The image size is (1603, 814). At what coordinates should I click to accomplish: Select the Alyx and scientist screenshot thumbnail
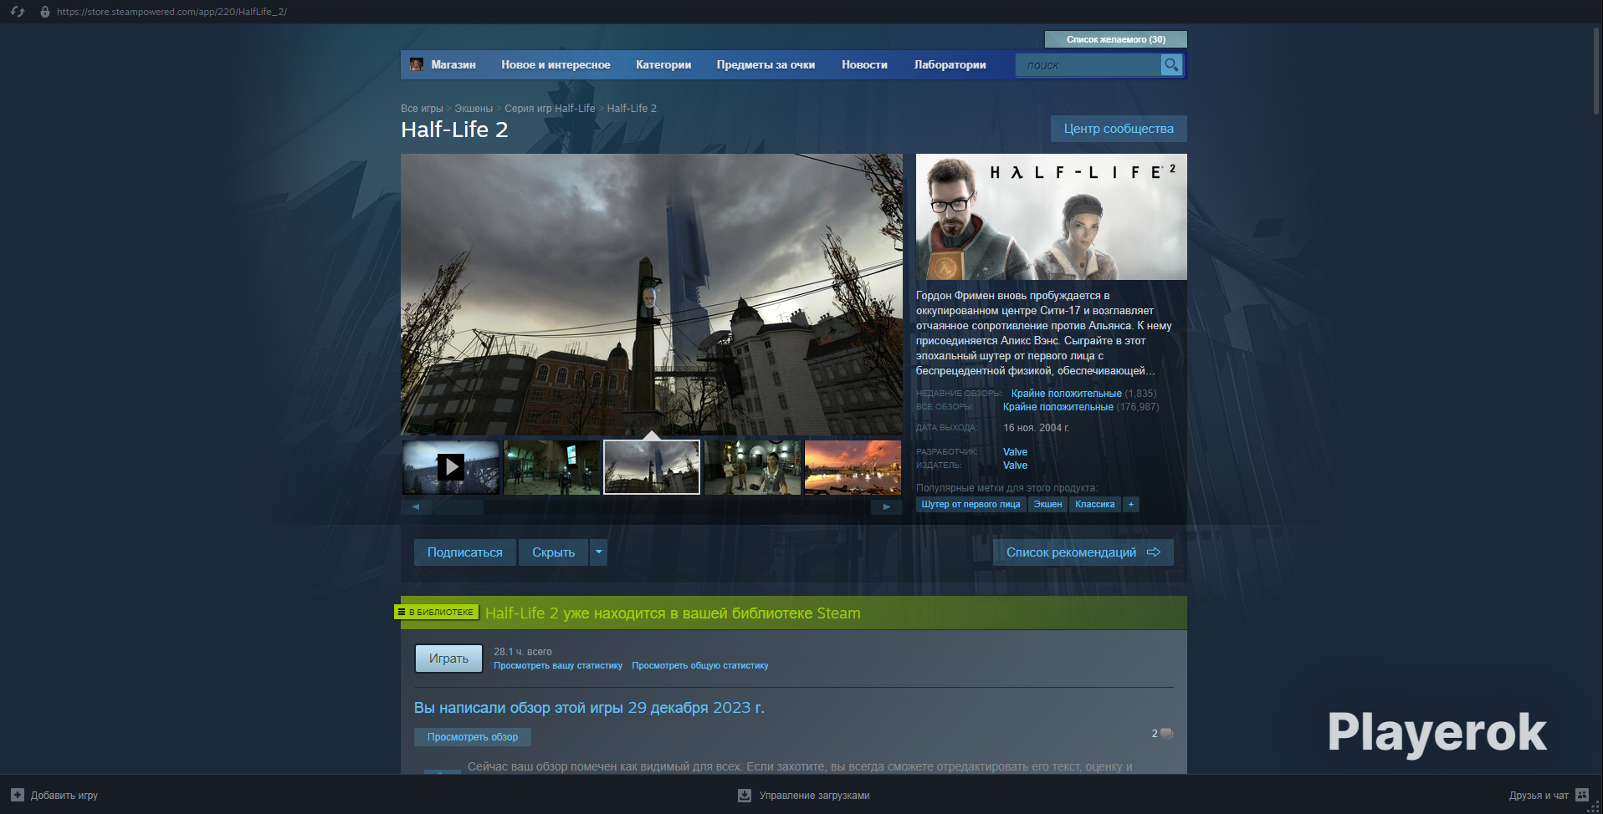[x=752, y=467]
